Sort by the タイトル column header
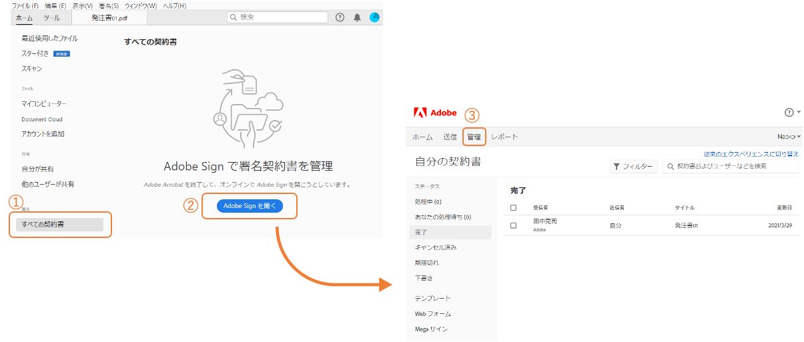 [x=685, y=208]
